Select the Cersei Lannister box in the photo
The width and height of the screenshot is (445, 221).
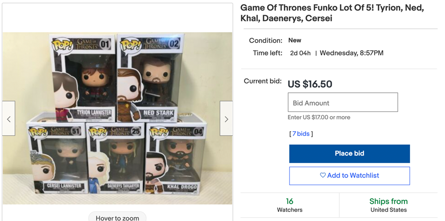click(x=55, y=159)
